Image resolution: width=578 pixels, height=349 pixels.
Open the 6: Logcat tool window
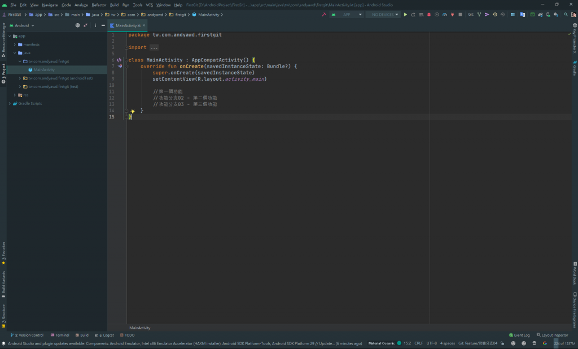pyautogui.click(x=104, y=335)
